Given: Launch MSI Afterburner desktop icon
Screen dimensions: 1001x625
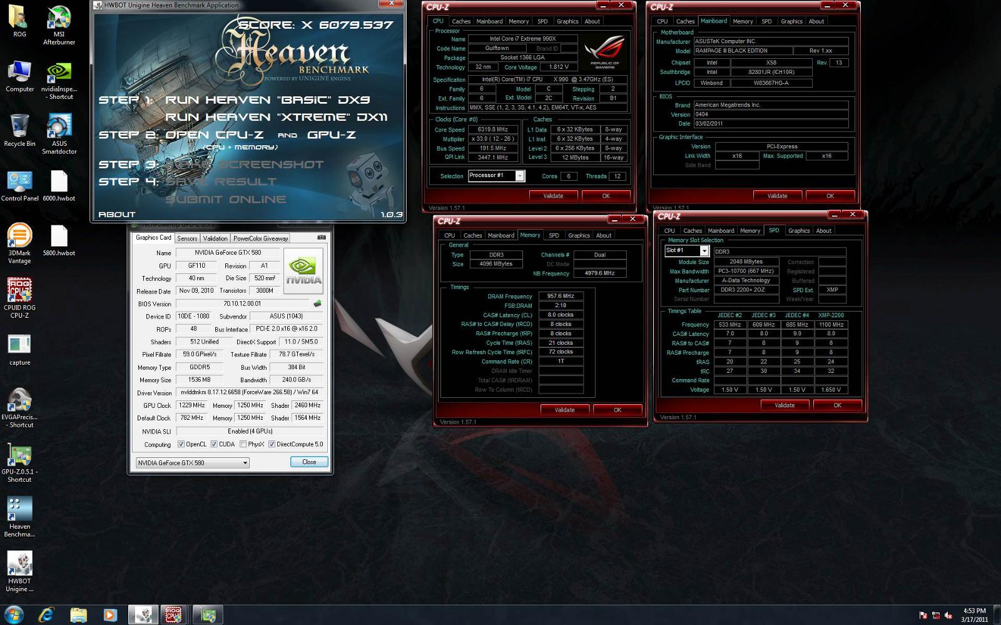Looking at the screenshot, I should point(59,24).
